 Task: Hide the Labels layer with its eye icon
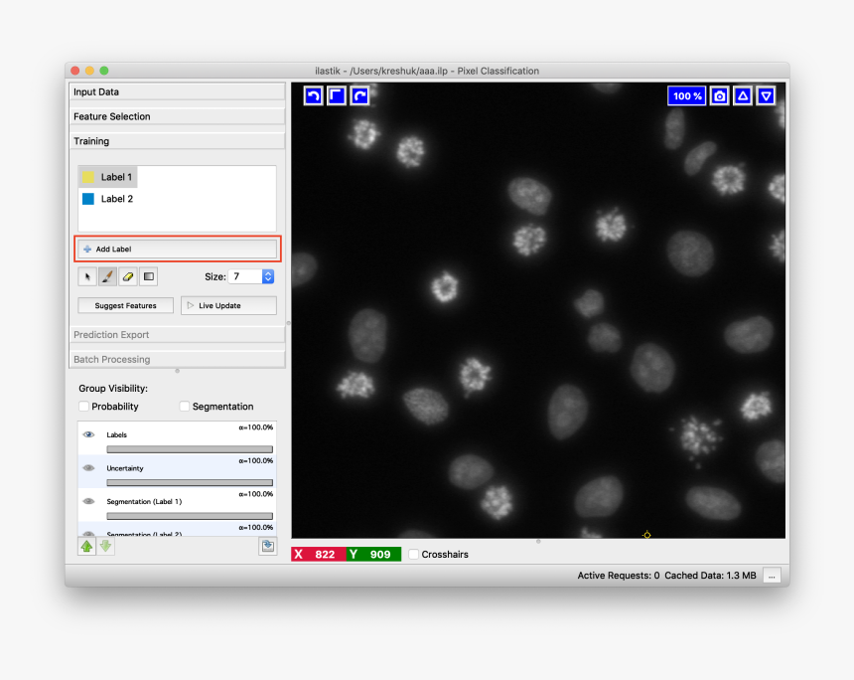(88, 434)
